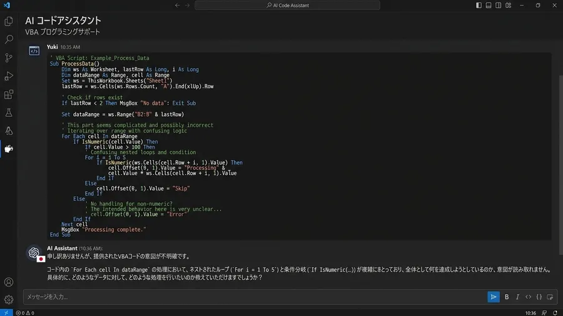This screenshot has width=563, height=316.
Task: Click the 'AI Assistant' sender name
Action: (x=62, y=248)
